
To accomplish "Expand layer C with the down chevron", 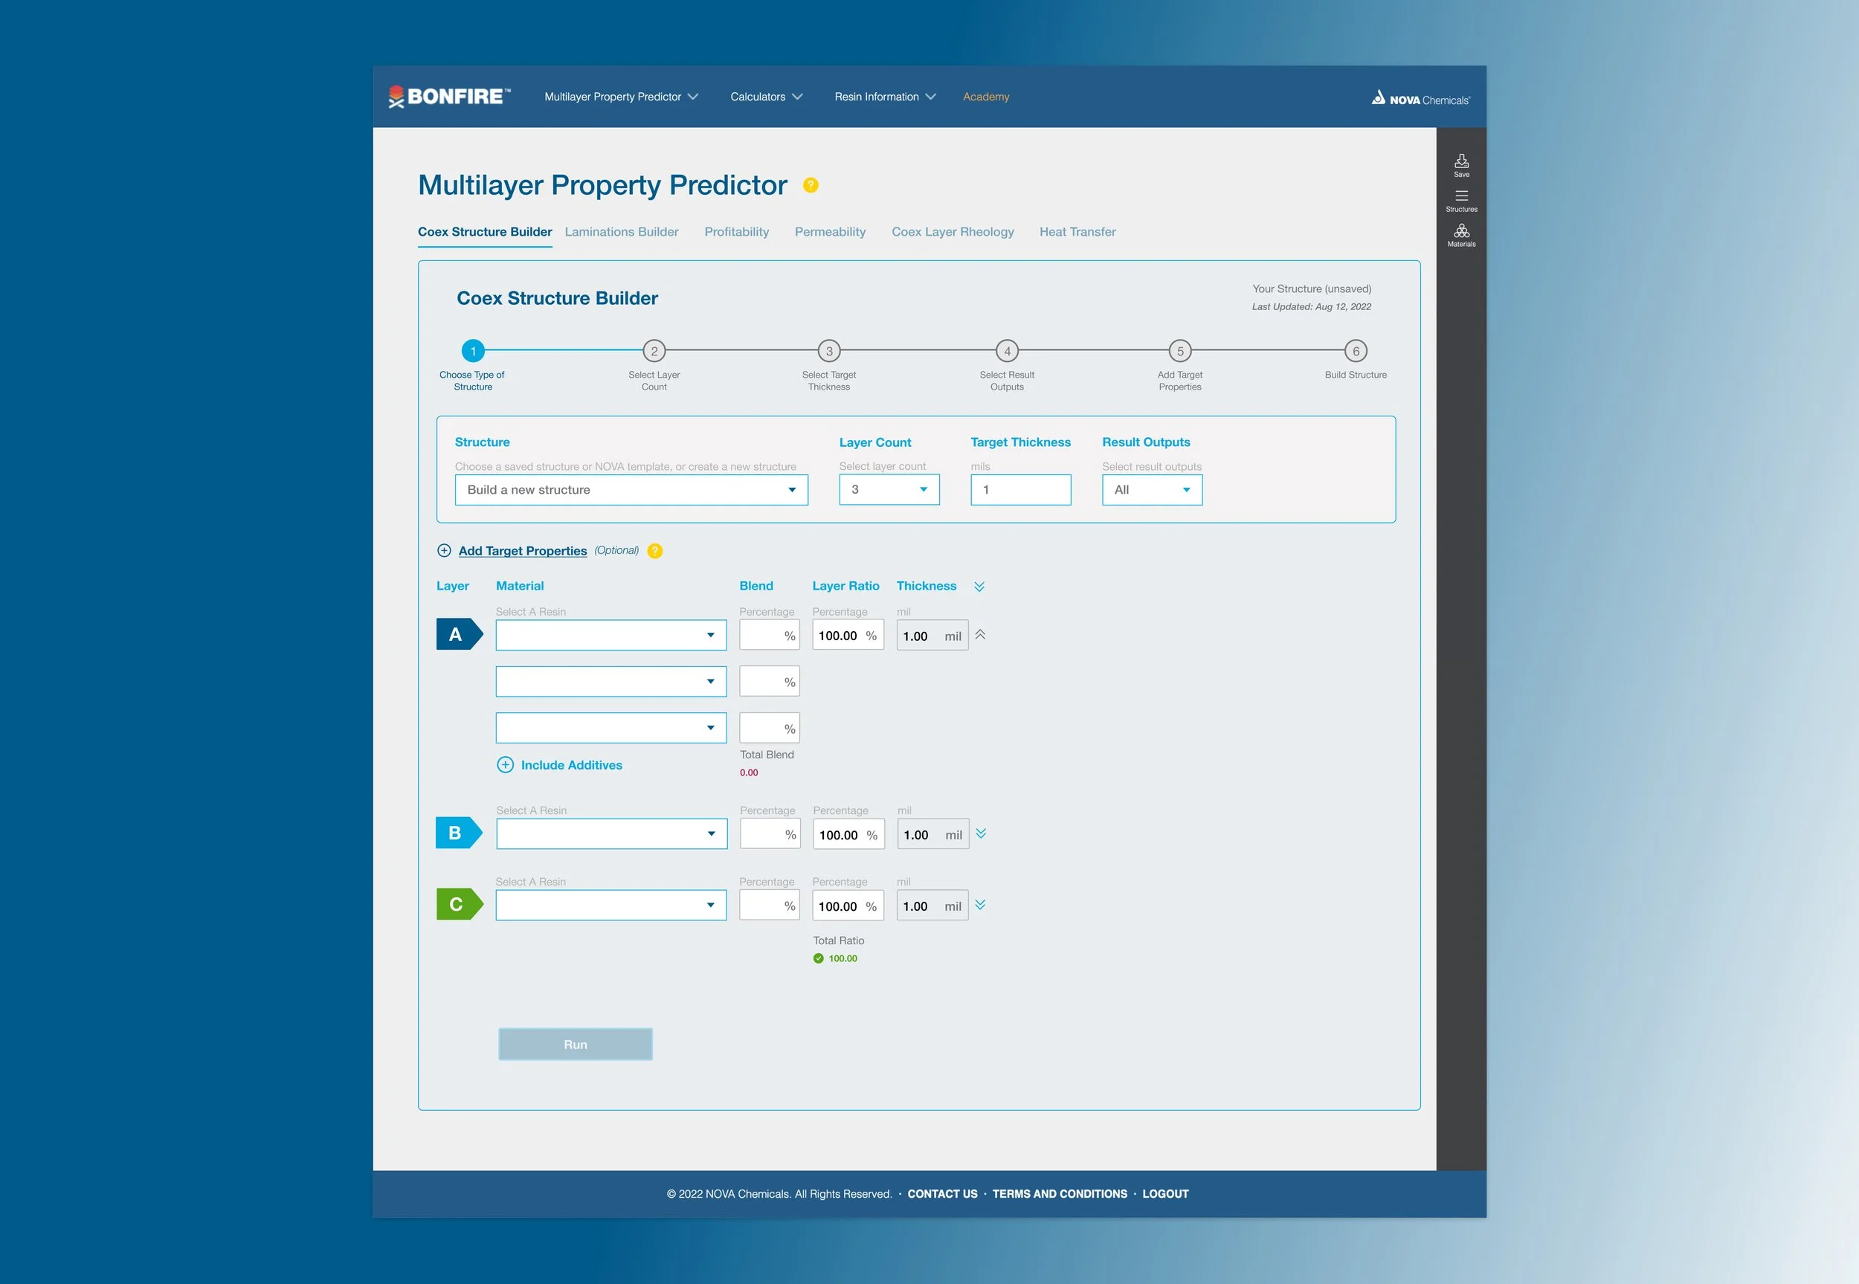I will (x=980, y=905).
